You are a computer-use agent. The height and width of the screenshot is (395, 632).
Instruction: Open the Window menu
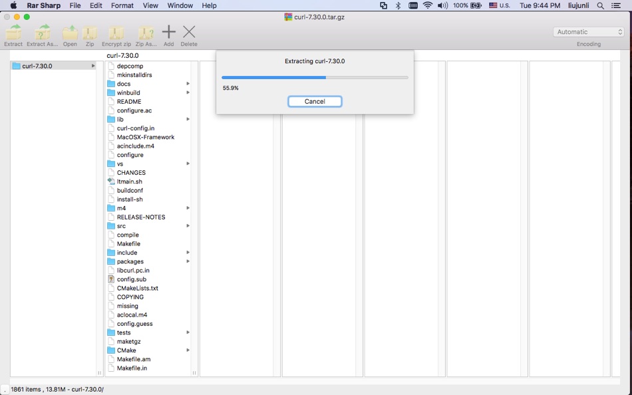[180, 5]
